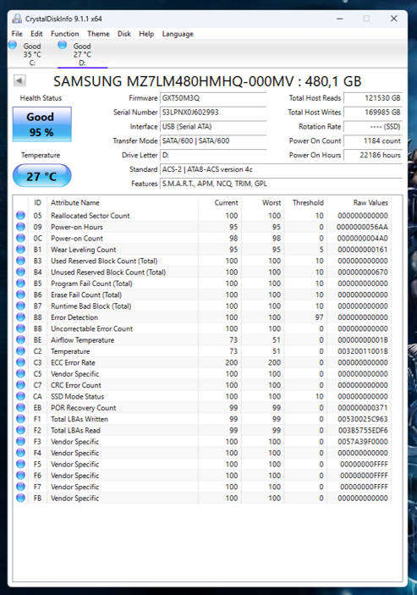Click status icon for Wear Leveling Count

click(20, 250)
